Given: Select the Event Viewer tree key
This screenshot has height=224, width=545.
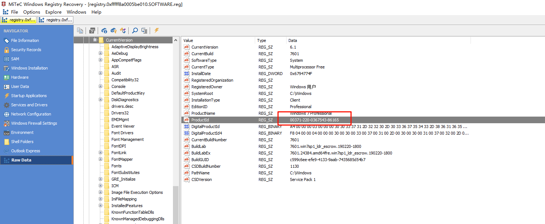Looking at the screenshot, I should click(123, 126).
